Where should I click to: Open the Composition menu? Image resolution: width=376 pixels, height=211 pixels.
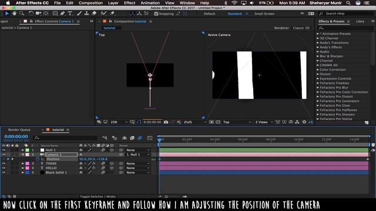pyautogui.click(x=90, y=3)
